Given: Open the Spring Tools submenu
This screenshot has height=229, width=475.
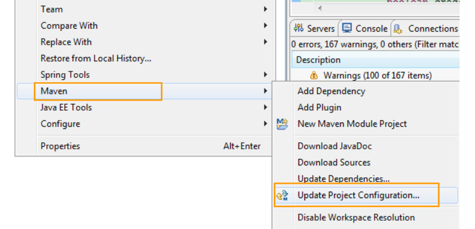Looking at the screenshot, I should [146, 75].
